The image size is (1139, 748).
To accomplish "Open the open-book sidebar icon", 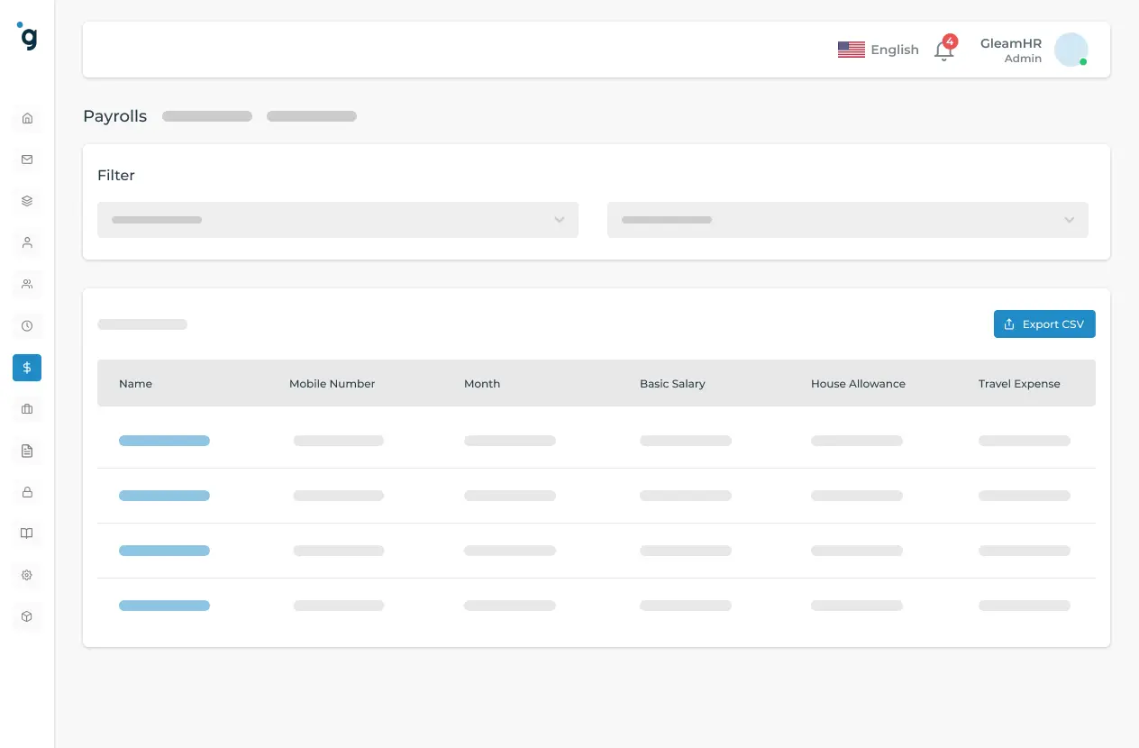I will [x=27, y=534].
